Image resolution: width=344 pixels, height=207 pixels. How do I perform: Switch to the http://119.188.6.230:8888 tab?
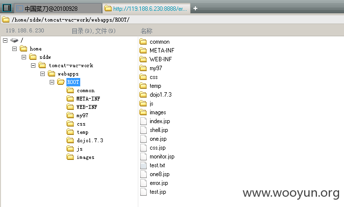pos(146,8)
